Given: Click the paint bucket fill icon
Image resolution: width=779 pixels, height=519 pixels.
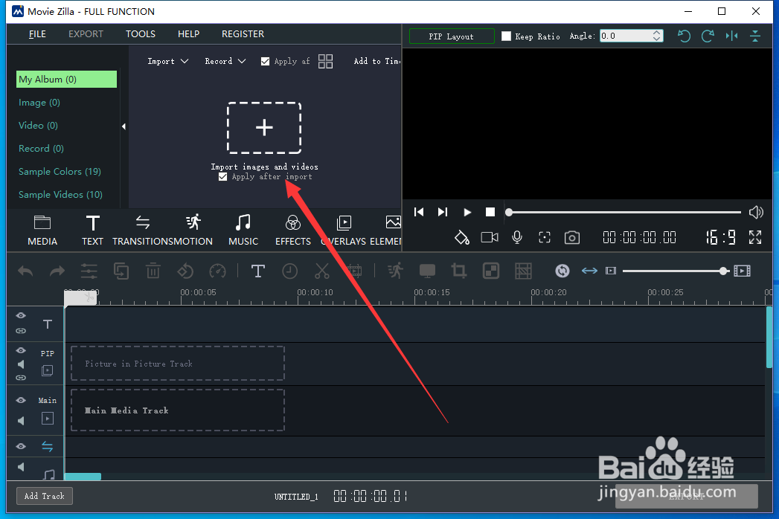Looking at the screenshot, I should 461,237.
